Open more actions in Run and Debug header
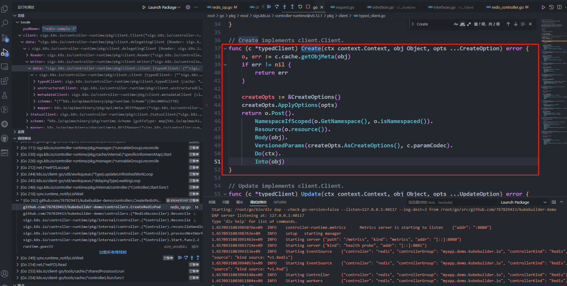The width and height of the screenshot is (567, 286). click(196, 7)
